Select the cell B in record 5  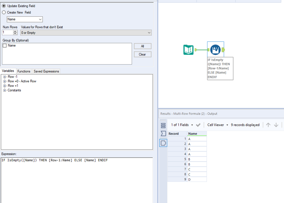tap(197, 159)
